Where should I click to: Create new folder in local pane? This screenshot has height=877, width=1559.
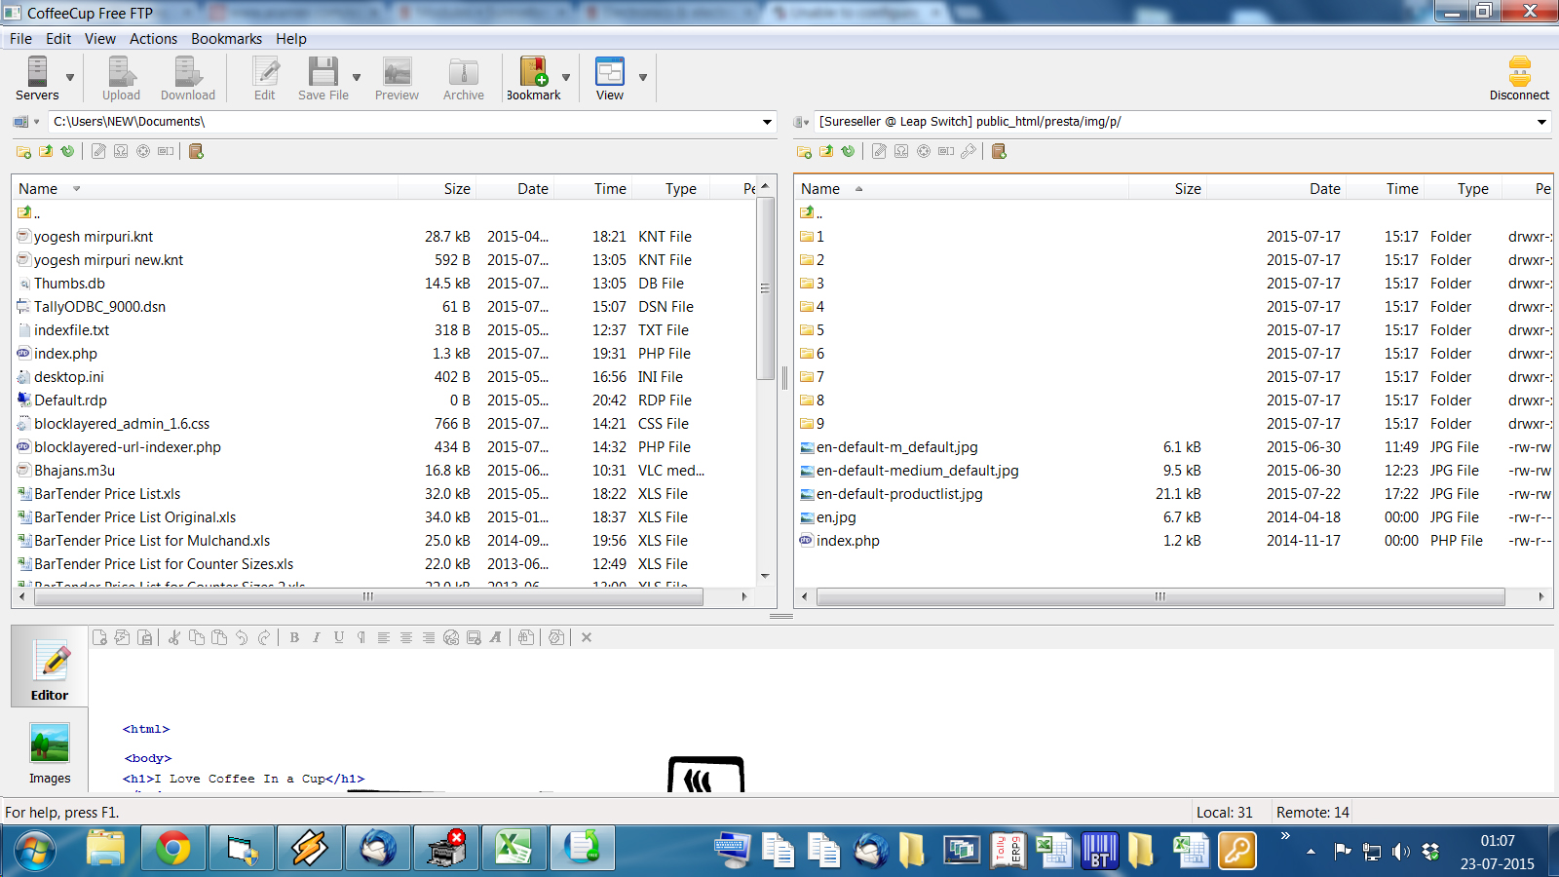(x=23, y=151)
